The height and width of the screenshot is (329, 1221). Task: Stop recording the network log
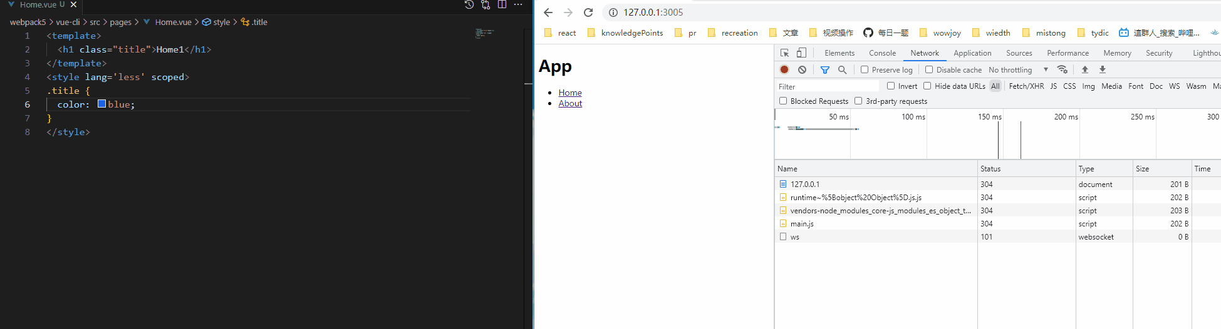pyautogui.click(x=784, y=69)
